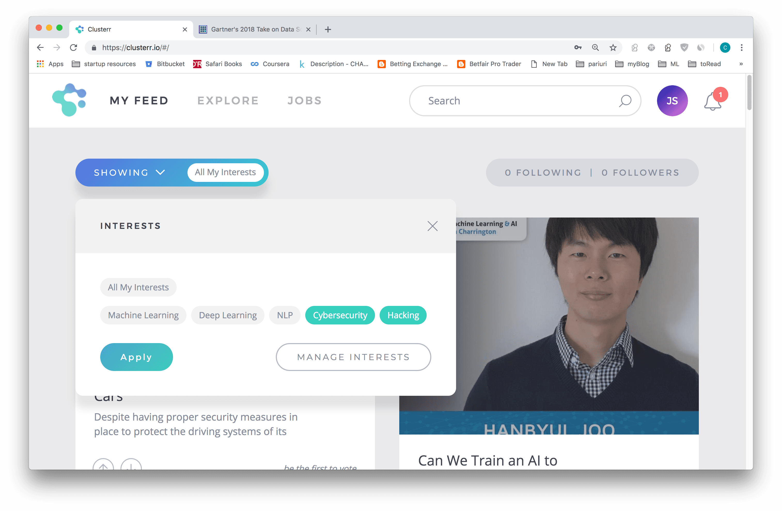Close the Gartner's 2018 tab
Screen dimensions: 782x511
point(308,29)
